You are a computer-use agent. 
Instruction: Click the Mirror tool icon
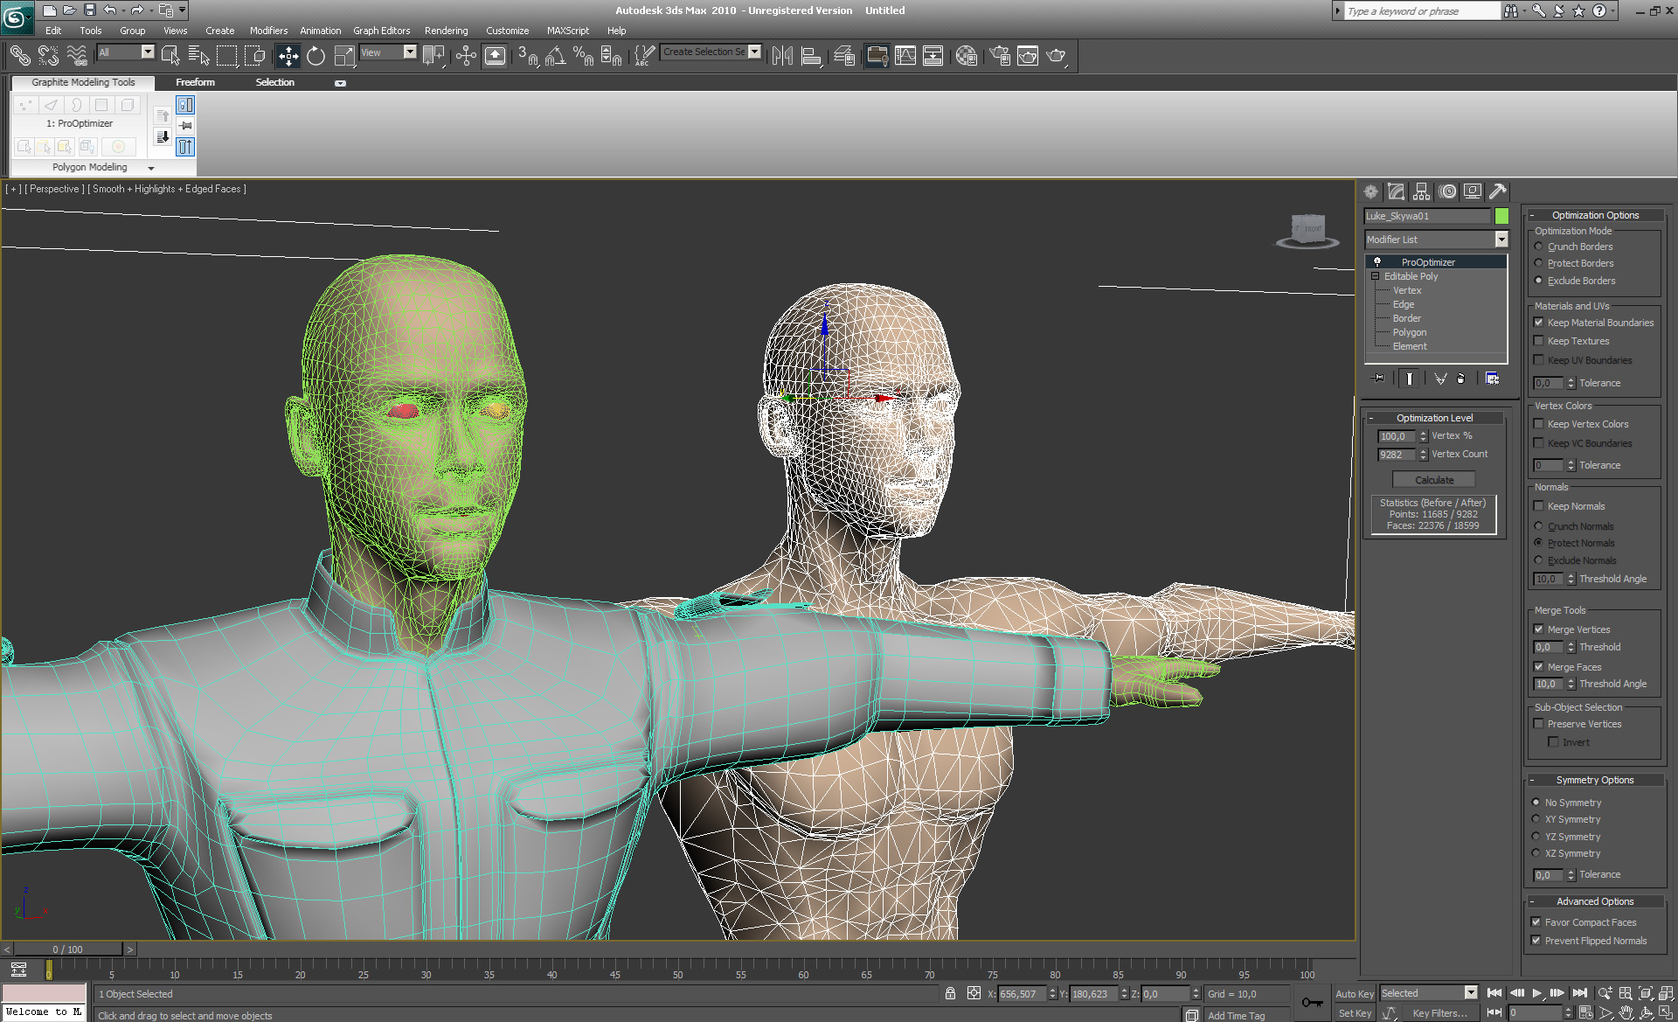pos(782,56)
